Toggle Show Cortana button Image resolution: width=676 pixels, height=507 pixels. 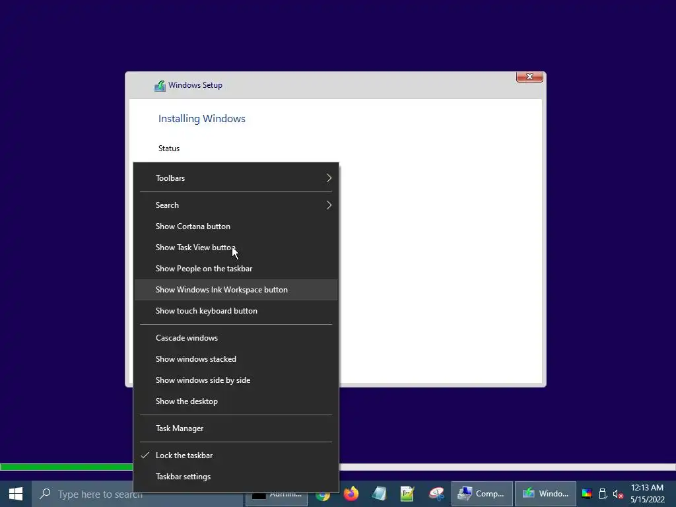point(236,226)
